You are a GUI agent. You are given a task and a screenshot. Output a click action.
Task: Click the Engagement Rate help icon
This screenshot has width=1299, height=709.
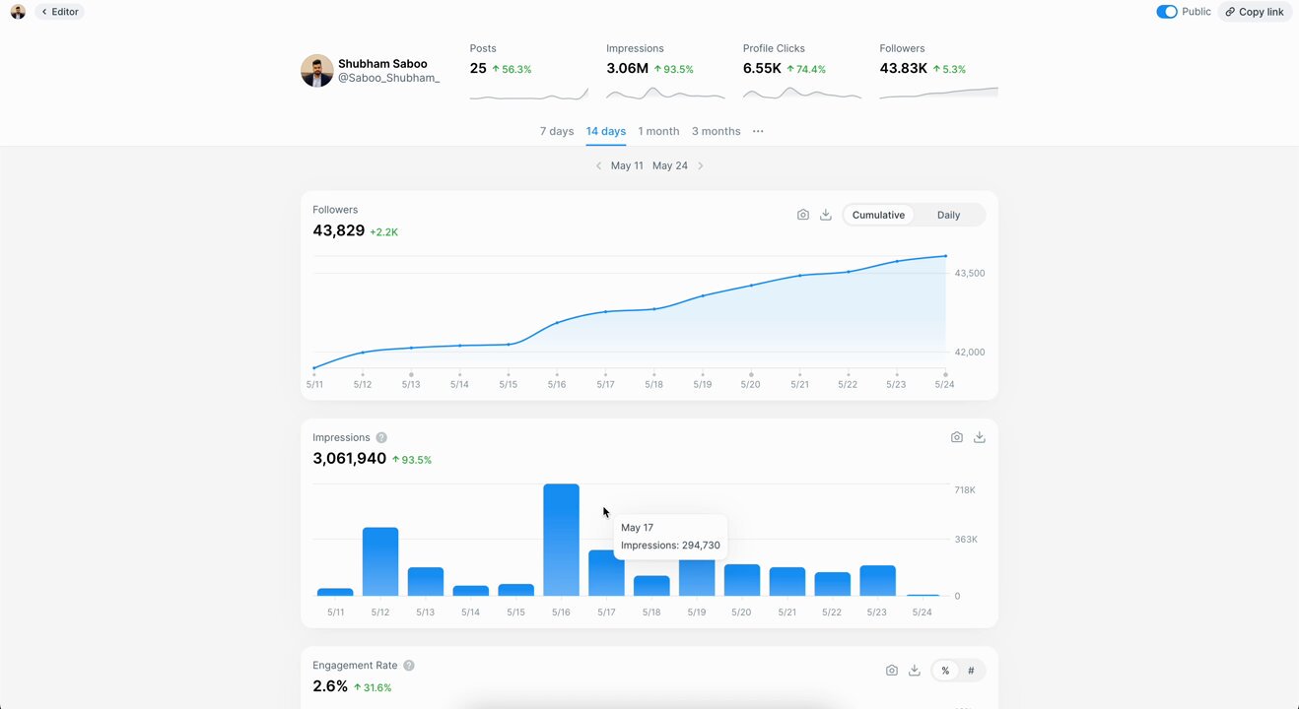(409, 666)
